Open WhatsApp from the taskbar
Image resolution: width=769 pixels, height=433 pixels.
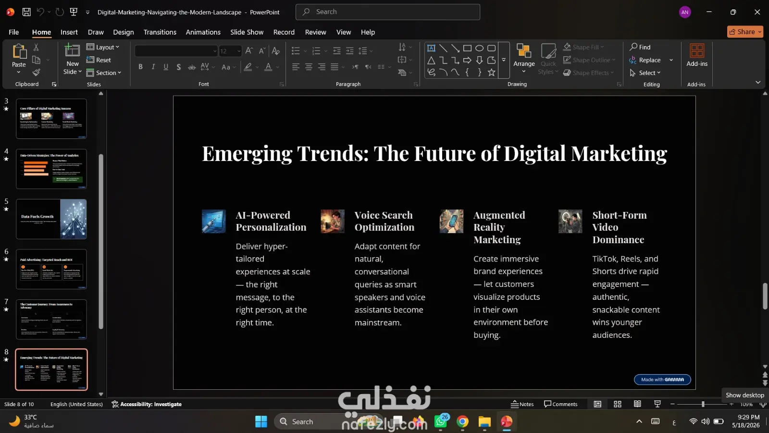(x=441, y=421)
